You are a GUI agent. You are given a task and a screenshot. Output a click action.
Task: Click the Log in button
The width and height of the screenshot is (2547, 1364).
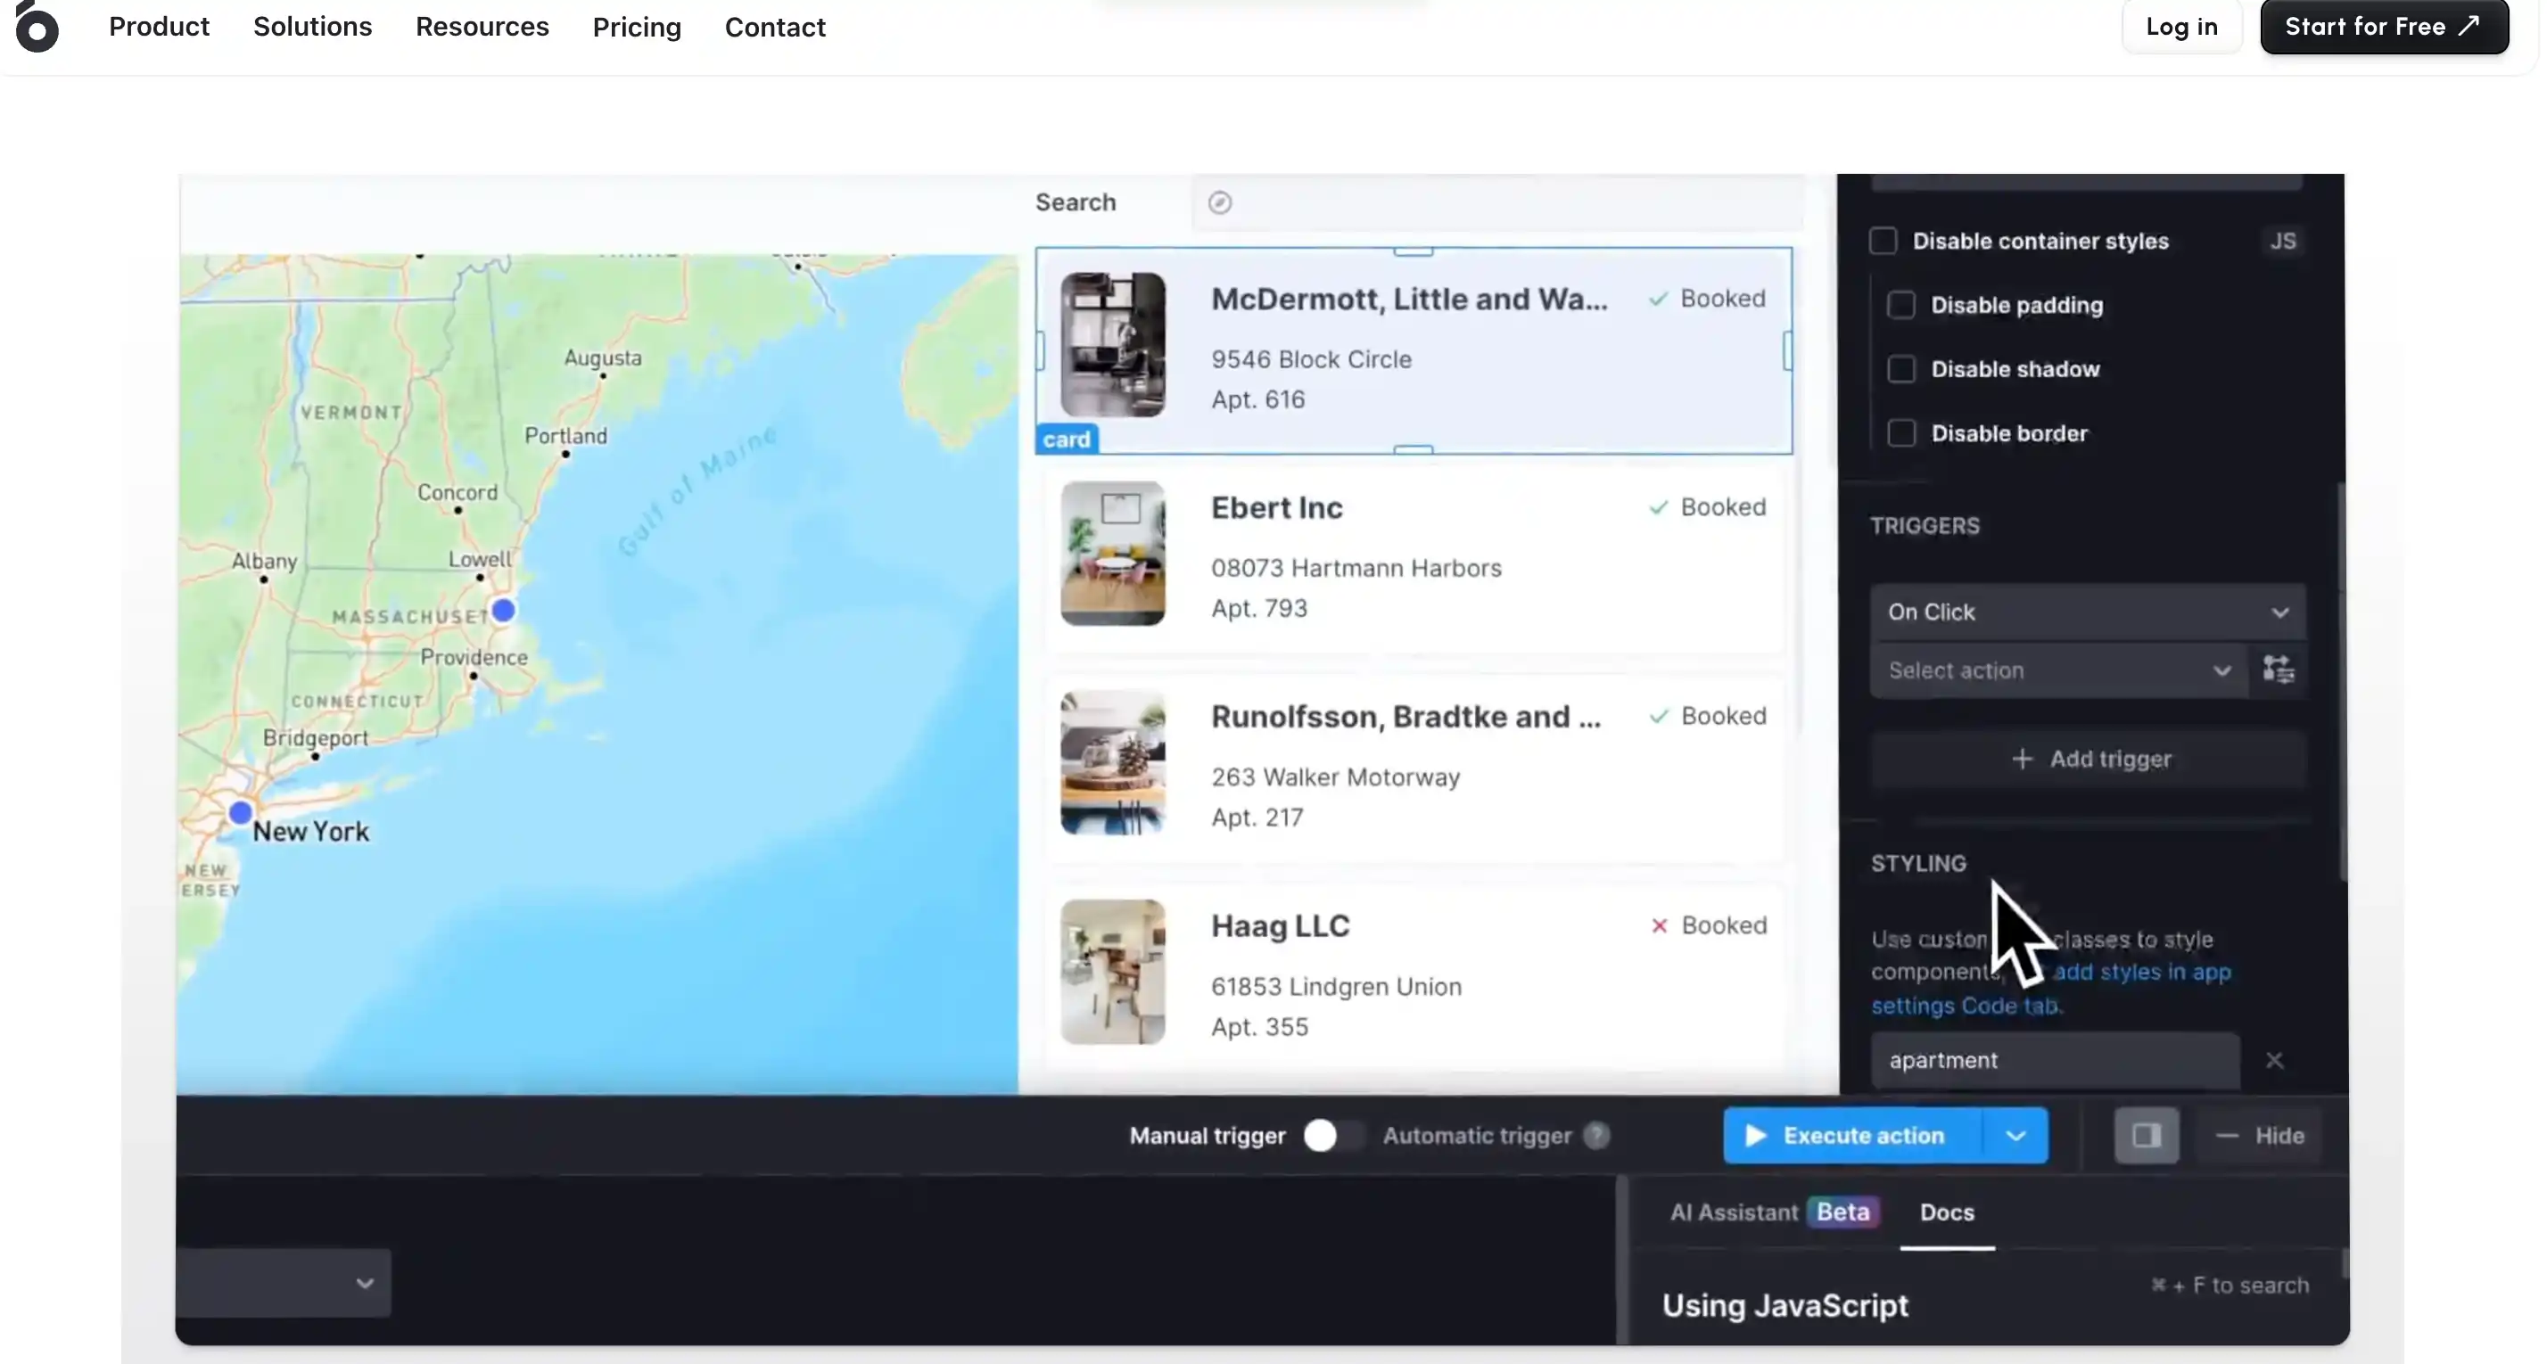click(x=2181, y=27)
